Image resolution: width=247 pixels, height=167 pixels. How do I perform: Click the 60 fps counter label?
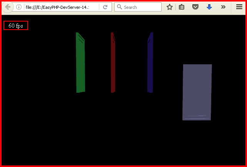[16, 25]
